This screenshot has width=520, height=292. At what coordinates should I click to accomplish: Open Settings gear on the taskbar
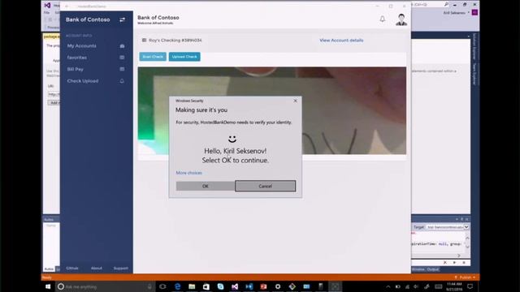click(x=278, y=286)
